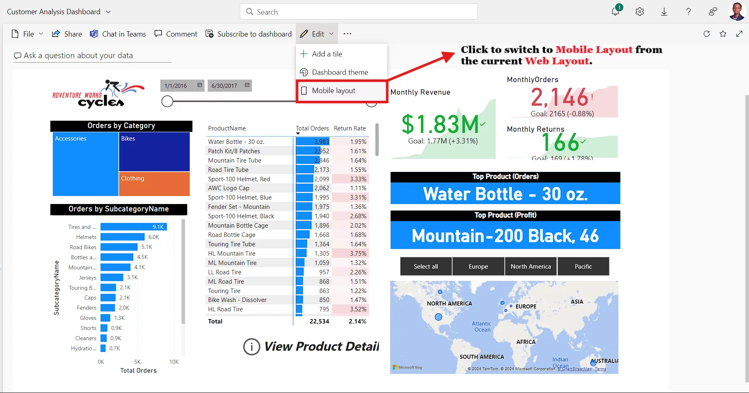This screenshot has height=393, width=749.
Task: Expand the Customer Analysis Dashboard title dropdown
Action: pos(108,12)
